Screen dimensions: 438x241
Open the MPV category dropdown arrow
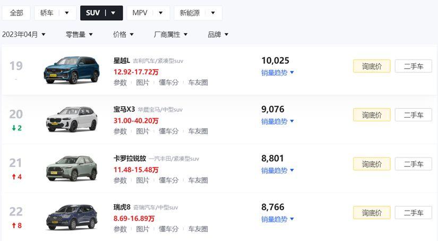coord(160,13)
